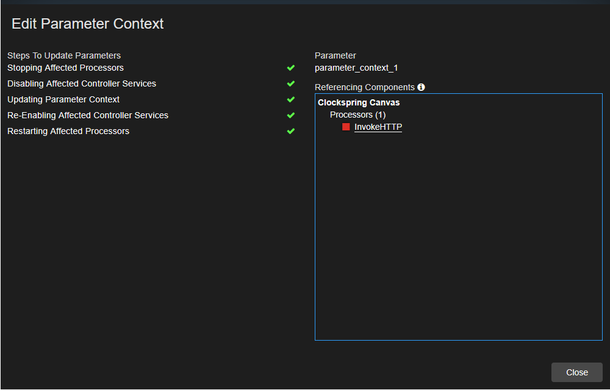Viewport: 610px width, 390px height.
Task: Click the green checkmark beside Stopping Affected Processors
Action: 291,68
